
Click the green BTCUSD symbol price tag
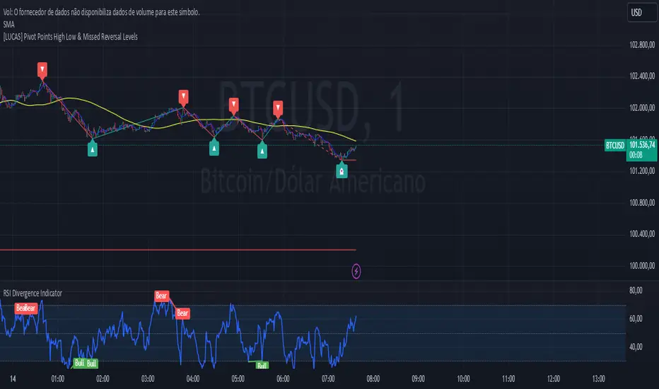[x=615, y=146]
